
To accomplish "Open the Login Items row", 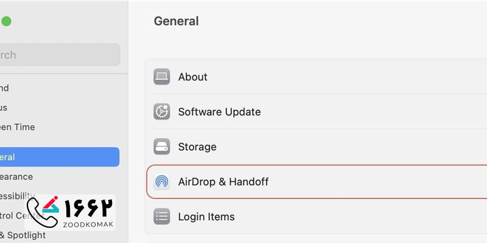I will [206, 217].
